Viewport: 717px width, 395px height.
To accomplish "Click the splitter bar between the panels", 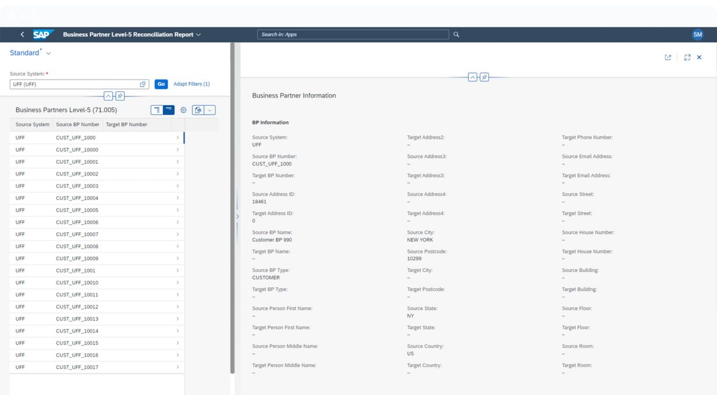I will pos(236,216).
